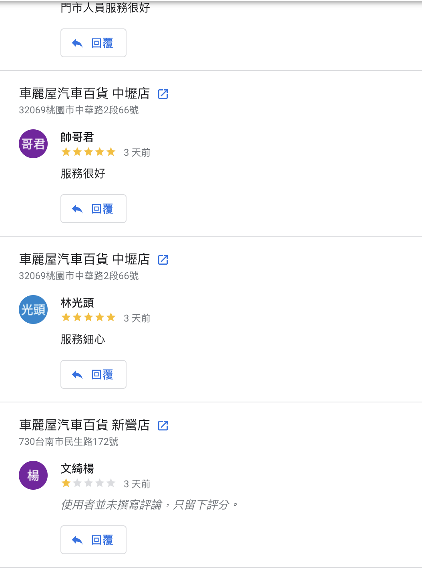Click the purple 哥君 avatar
This screenshot has width=422, height=575.
33,144
